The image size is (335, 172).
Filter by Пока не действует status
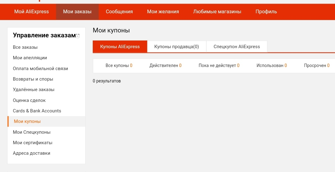[219, 65]
